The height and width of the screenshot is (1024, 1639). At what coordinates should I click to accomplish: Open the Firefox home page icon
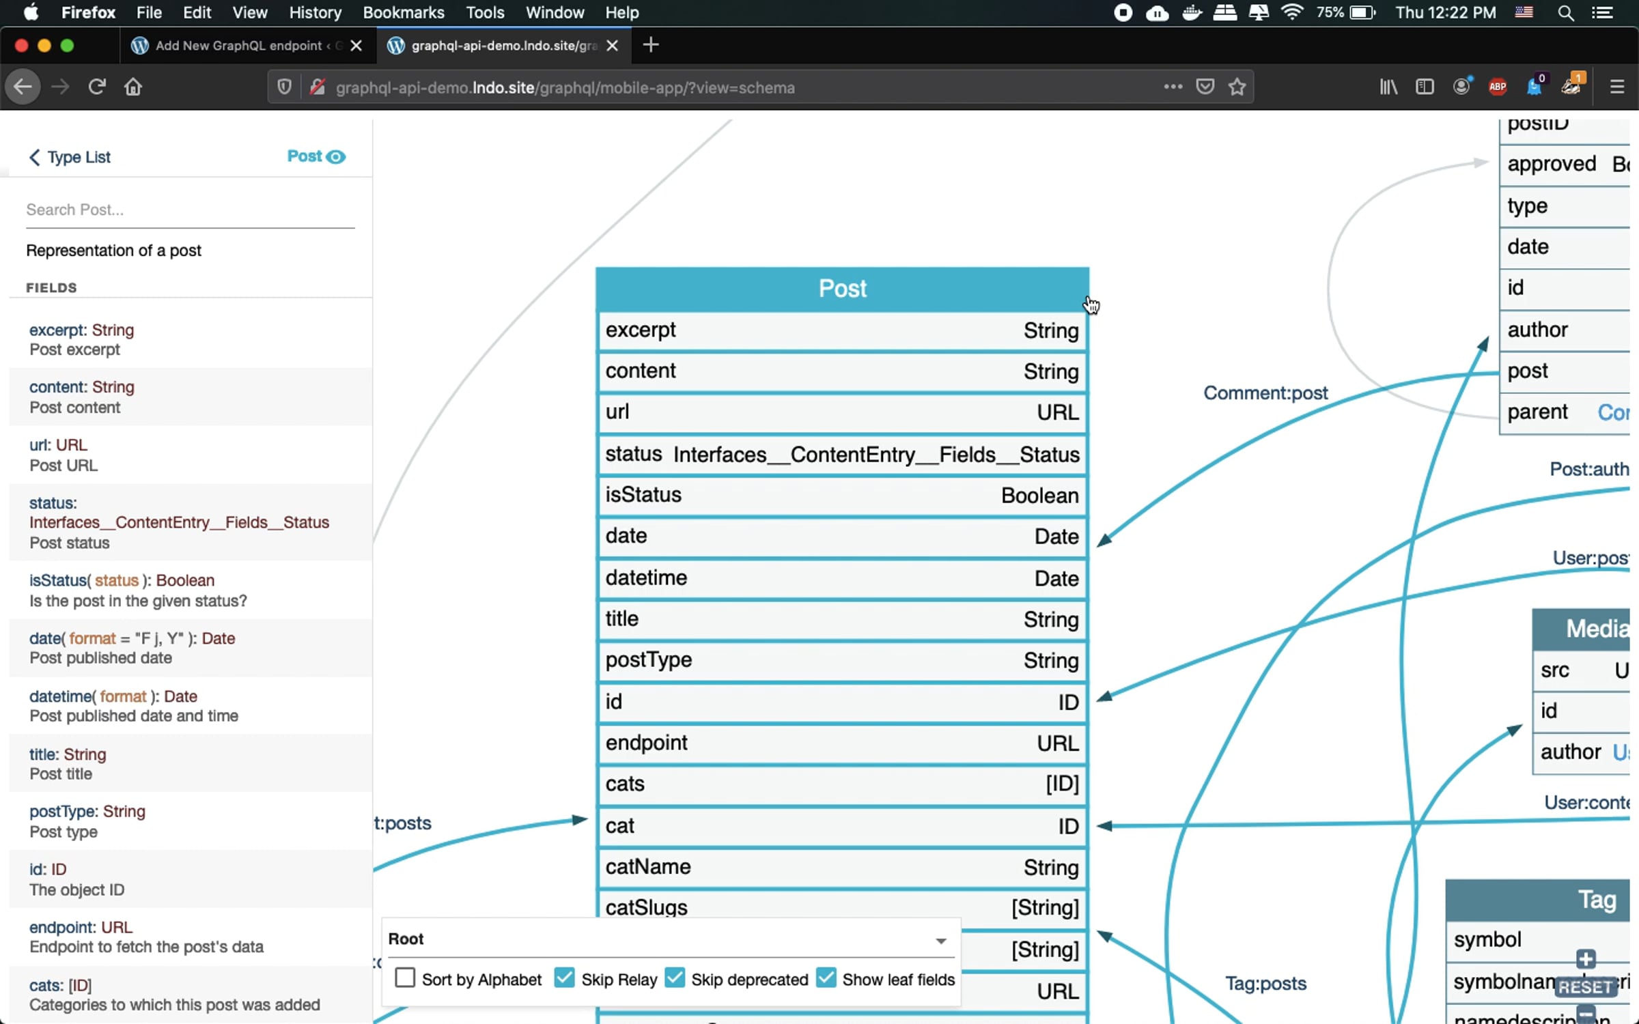(x=133, y=87)
